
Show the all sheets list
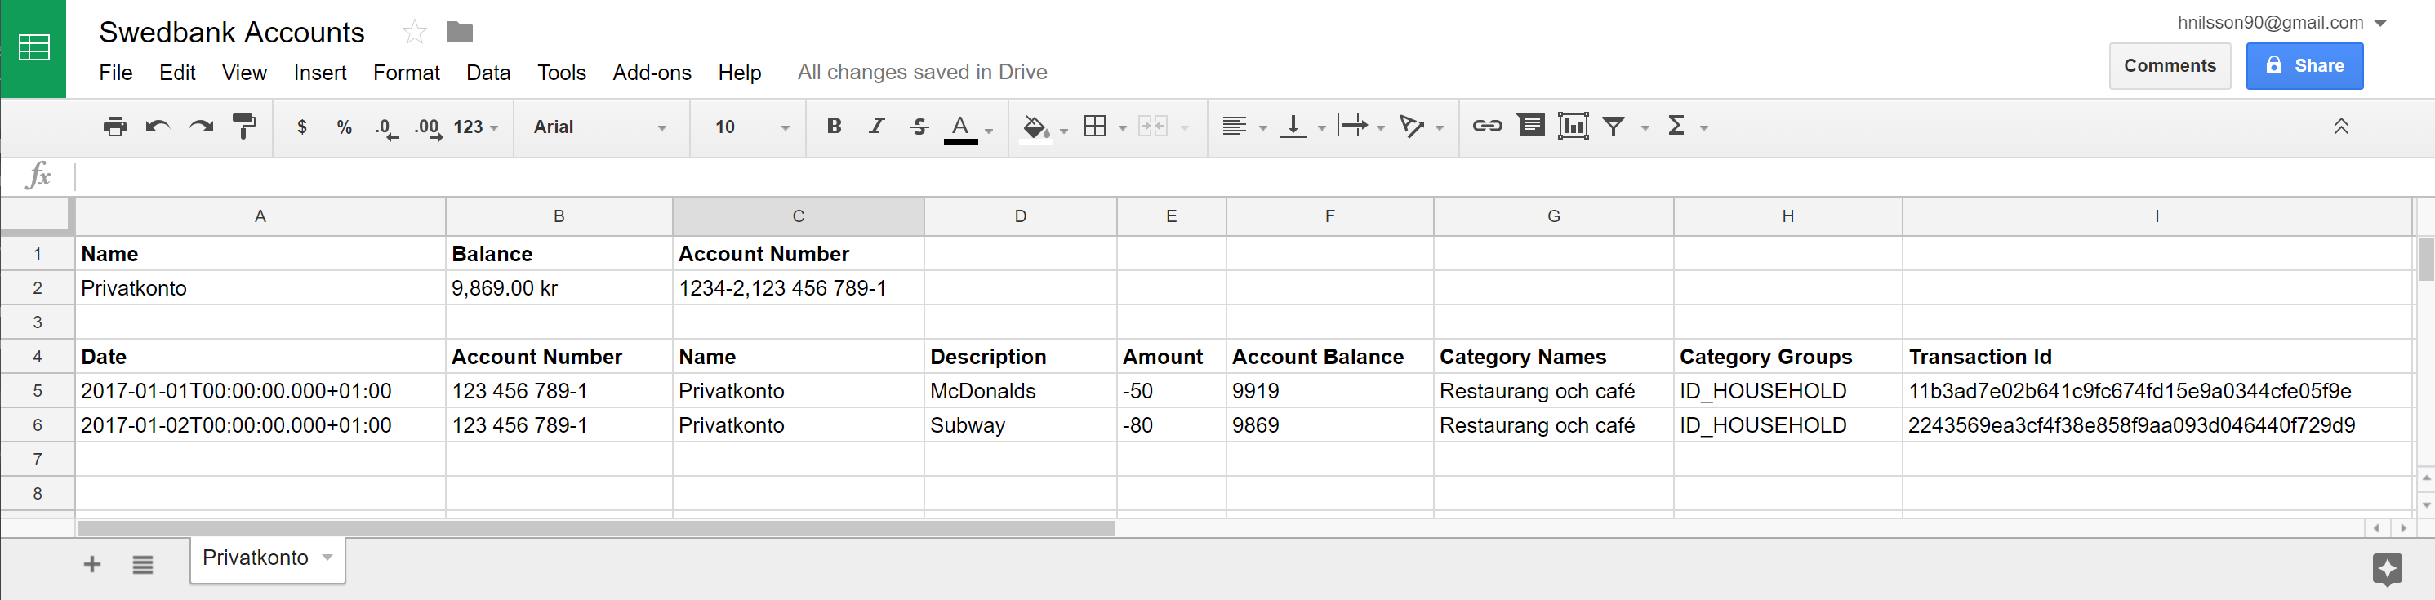(x=143, y=565)
